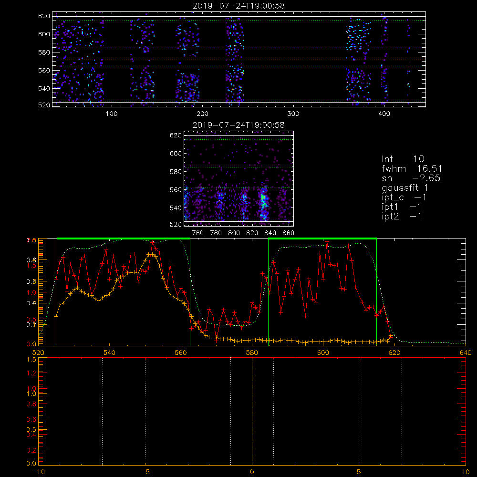Viewport: 477px width, 477px height.
Task: Select the 'sn -2.65' value line
Action: 411,178
